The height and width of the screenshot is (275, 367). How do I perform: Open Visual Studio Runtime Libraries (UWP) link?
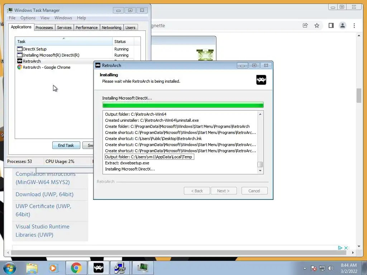(43, 231)
